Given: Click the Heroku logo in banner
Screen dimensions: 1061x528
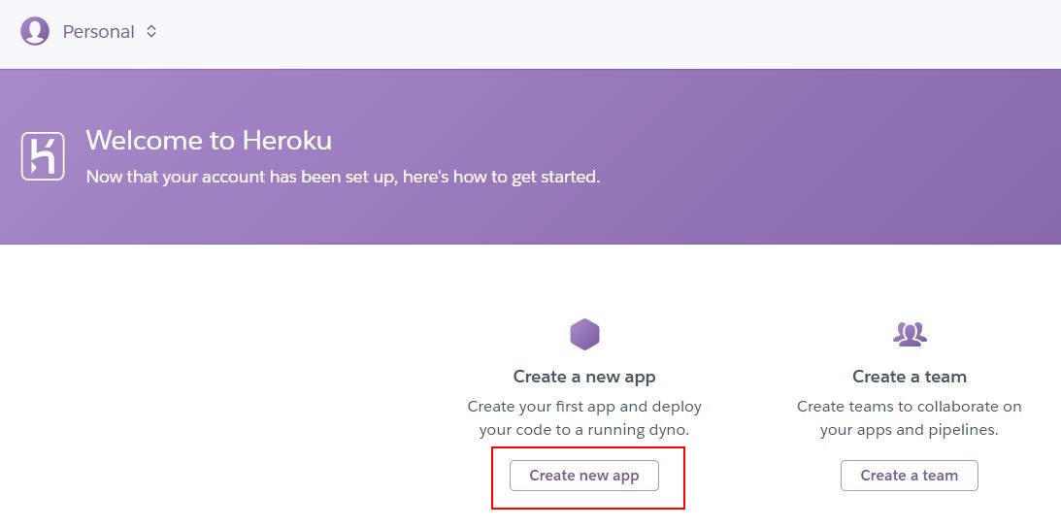Looking at the screenshot, I should [43, 156].
